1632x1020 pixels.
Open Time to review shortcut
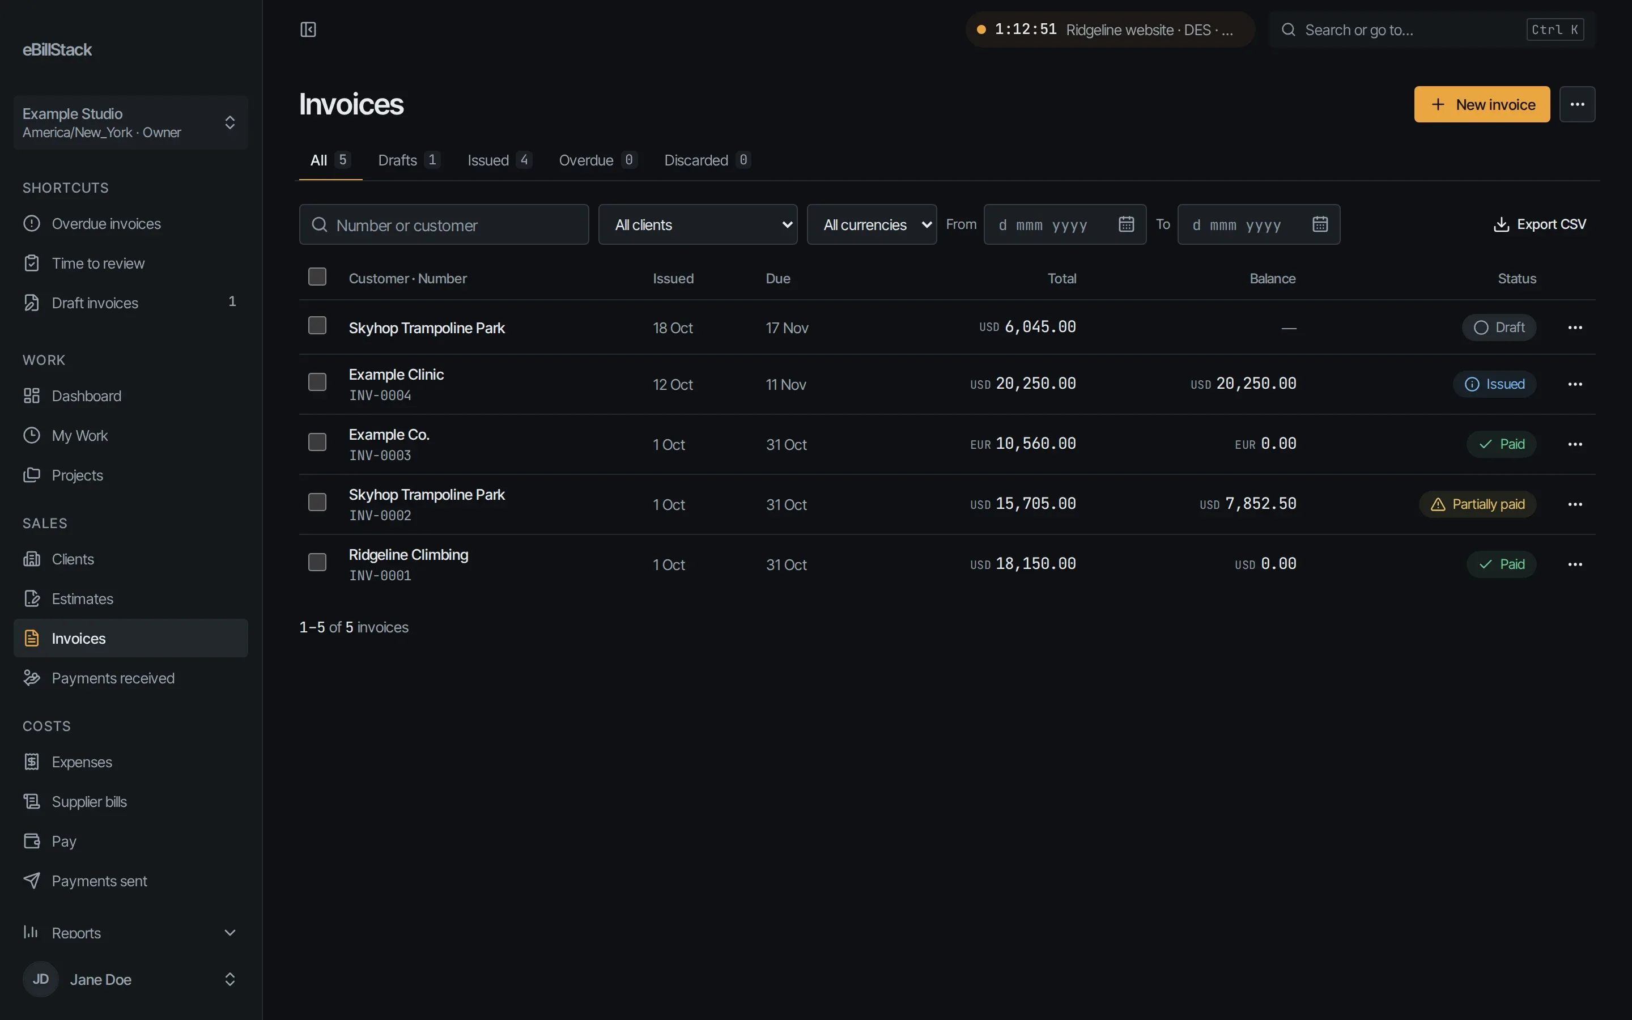click(x=131, y=263)
